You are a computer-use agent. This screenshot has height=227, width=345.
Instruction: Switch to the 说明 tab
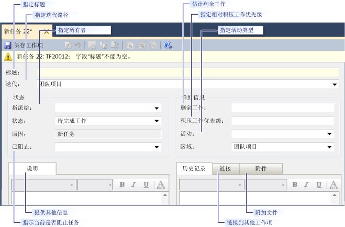click(x=32, y=169)
